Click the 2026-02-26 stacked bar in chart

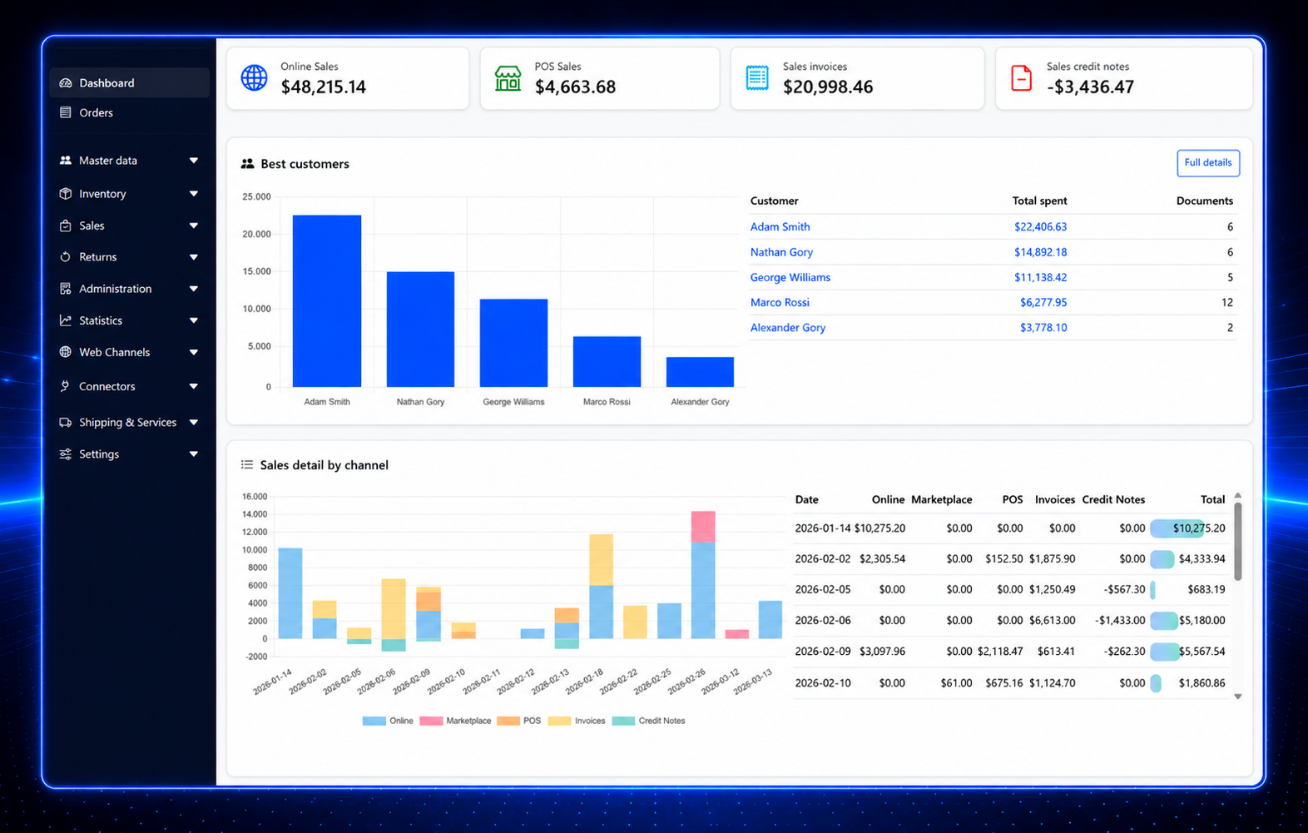click(703, 575)
